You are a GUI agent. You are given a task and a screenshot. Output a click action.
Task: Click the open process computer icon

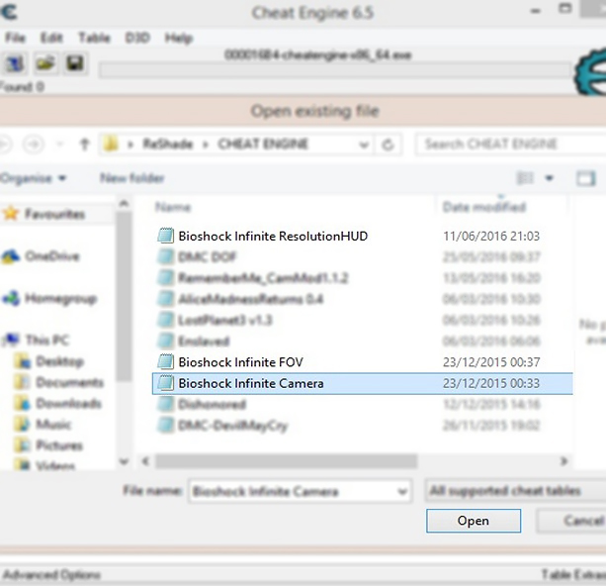click(17, 64)
